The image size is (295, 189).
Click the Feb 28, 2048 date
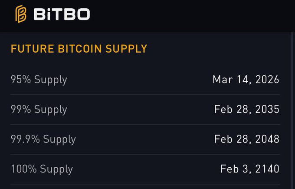(x=247, y=139)
